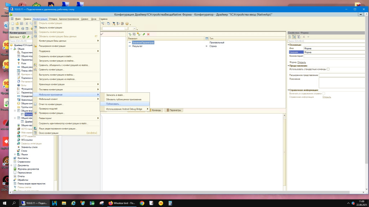Click the green add attribute icon
Viewport: 369px width, 207px height.
click(x=130, y=34)
